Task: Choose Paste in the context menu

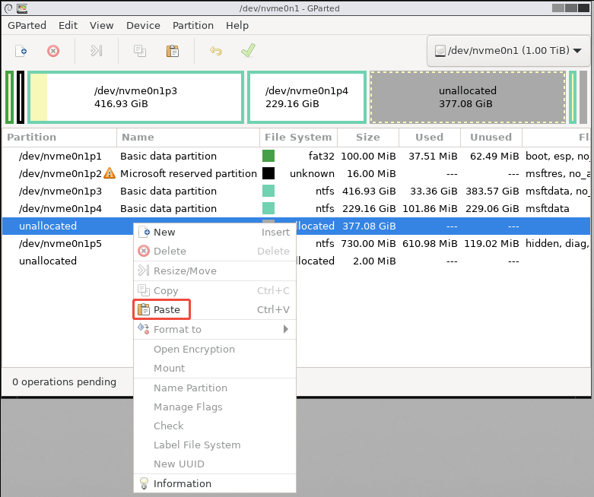Action: [214, 309]
